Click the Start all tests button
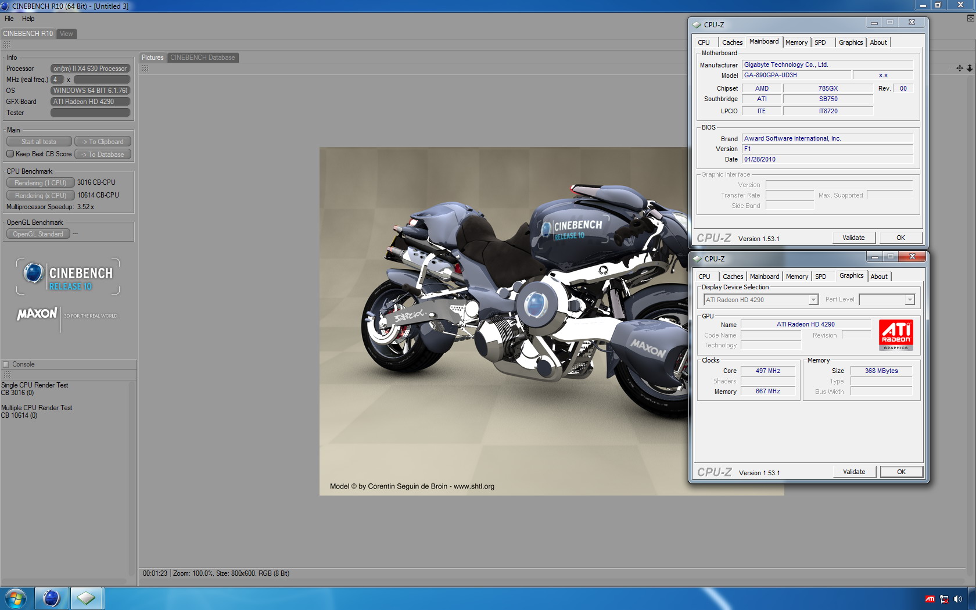 (39, 142)
